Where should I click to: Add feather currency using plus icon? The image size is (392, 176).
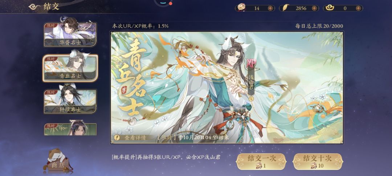click(x=314, y=8)
